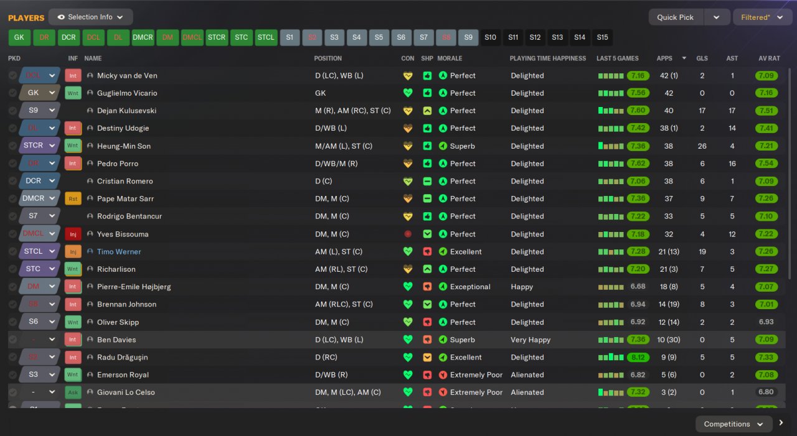This screenshot has height=436, width=797.
Task: Select the STCL position slot
Action: pos(266,37)
